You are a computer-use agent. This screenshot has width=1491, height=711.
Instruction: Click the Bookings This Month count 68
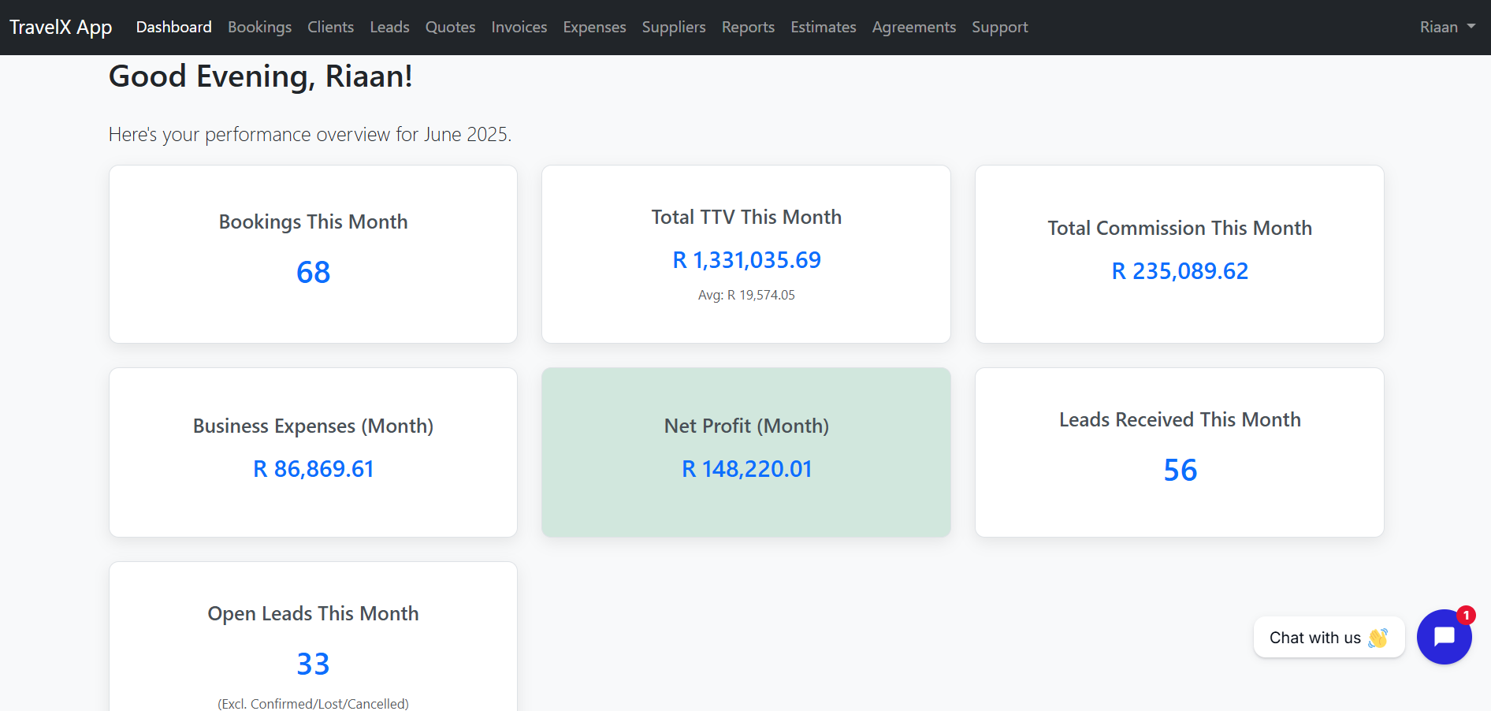coord(313,273)
